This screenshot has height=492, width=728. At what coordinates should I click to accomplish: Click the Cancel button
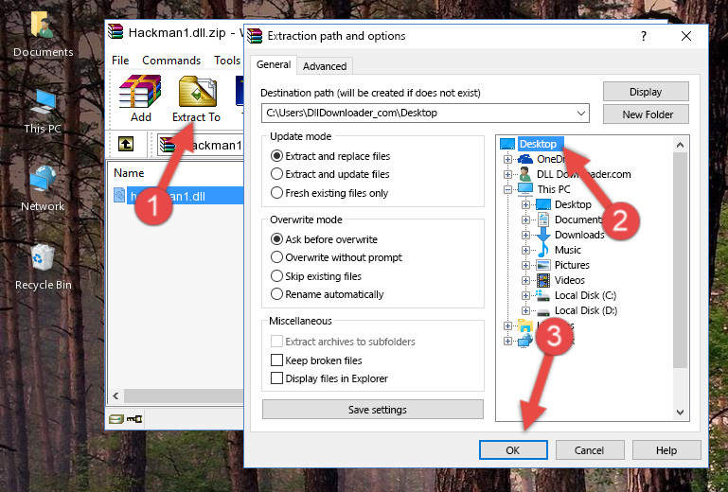tap(589, 450)
